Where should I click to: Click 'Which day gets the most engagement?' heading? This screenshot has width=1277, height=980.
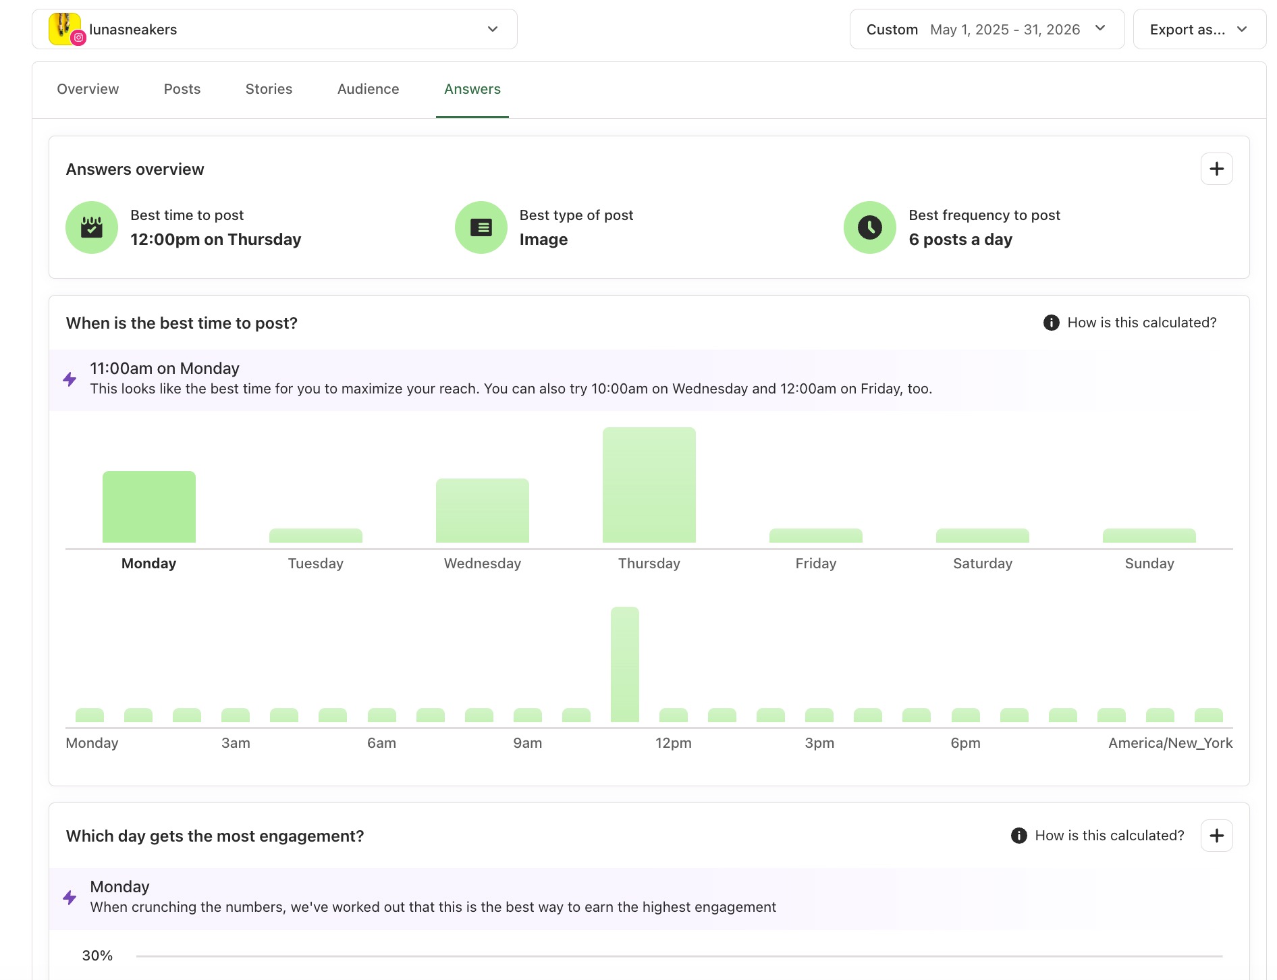coord(215,836)
